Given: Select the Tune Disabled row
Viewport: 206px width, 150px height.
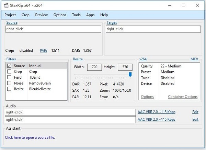Looking at the screenshot, I should coord(169,78).
